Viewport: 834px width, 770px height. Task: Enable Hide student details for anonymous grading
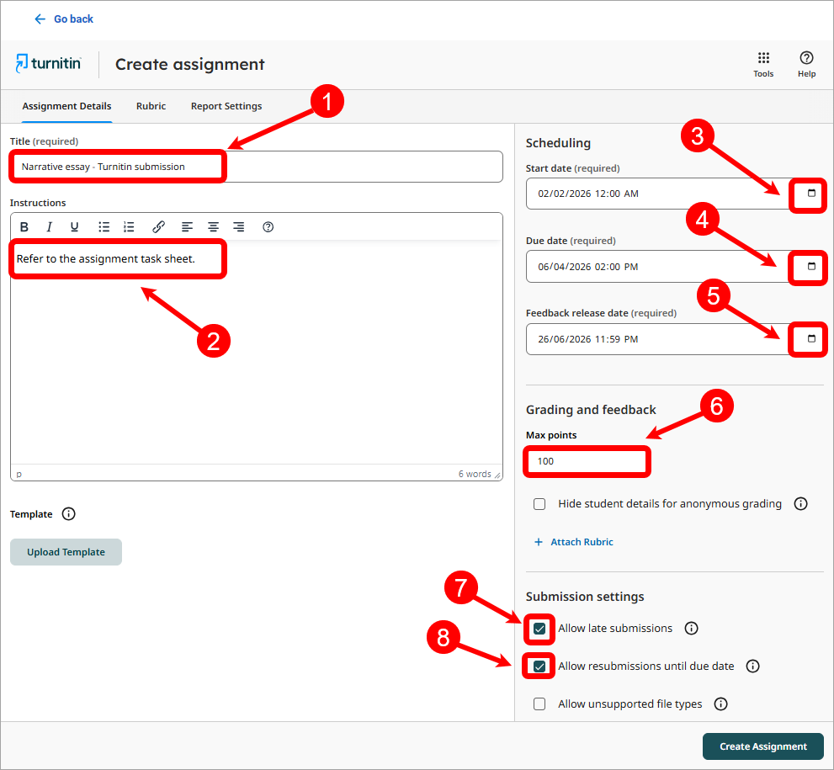click(x=539, y=504)
